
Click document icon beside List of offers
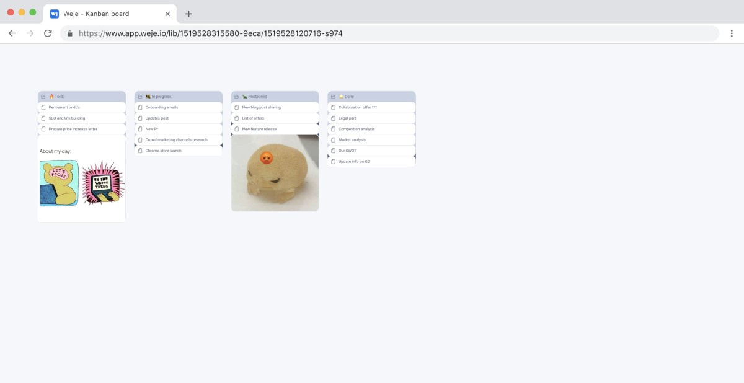click(x=237, y=118)
